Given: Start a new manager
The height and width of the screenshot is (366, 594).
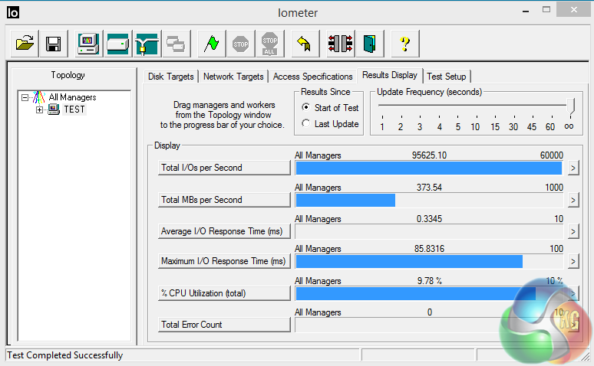Looking at the screenshot, I should click(x=88, y=44).
